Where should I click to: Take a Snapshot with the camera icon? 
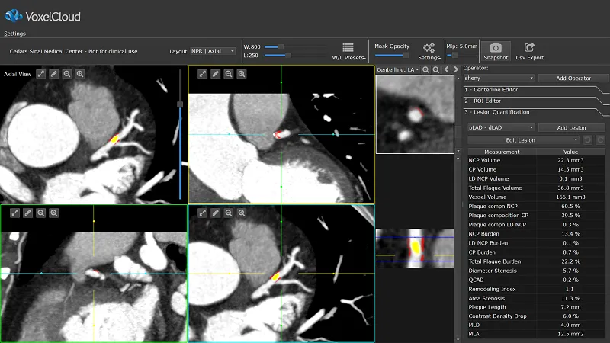496,50
